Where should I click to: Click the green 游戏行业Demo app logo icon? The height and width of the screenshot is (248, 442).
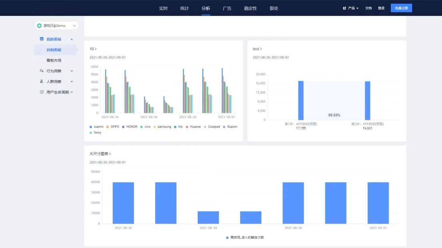click(39, 26)
